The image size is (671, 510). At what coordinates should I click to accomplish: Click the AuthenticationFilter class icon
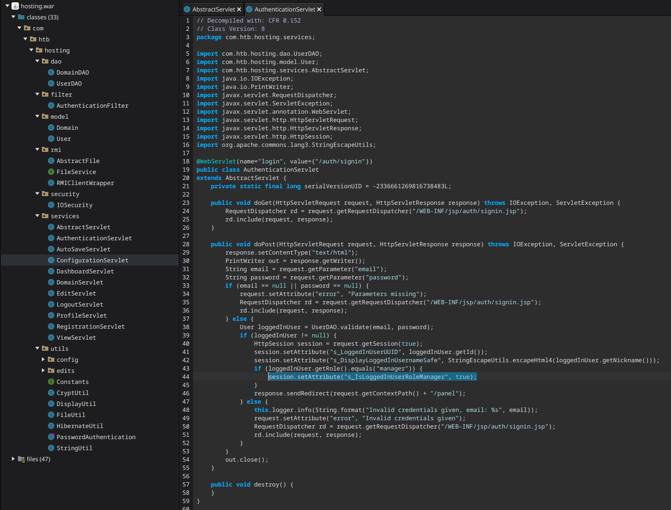click(x=51, y=105)
